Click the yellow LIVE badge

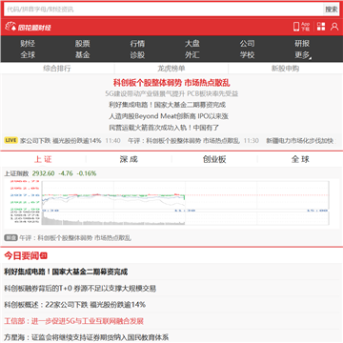(x=10, y=140)
